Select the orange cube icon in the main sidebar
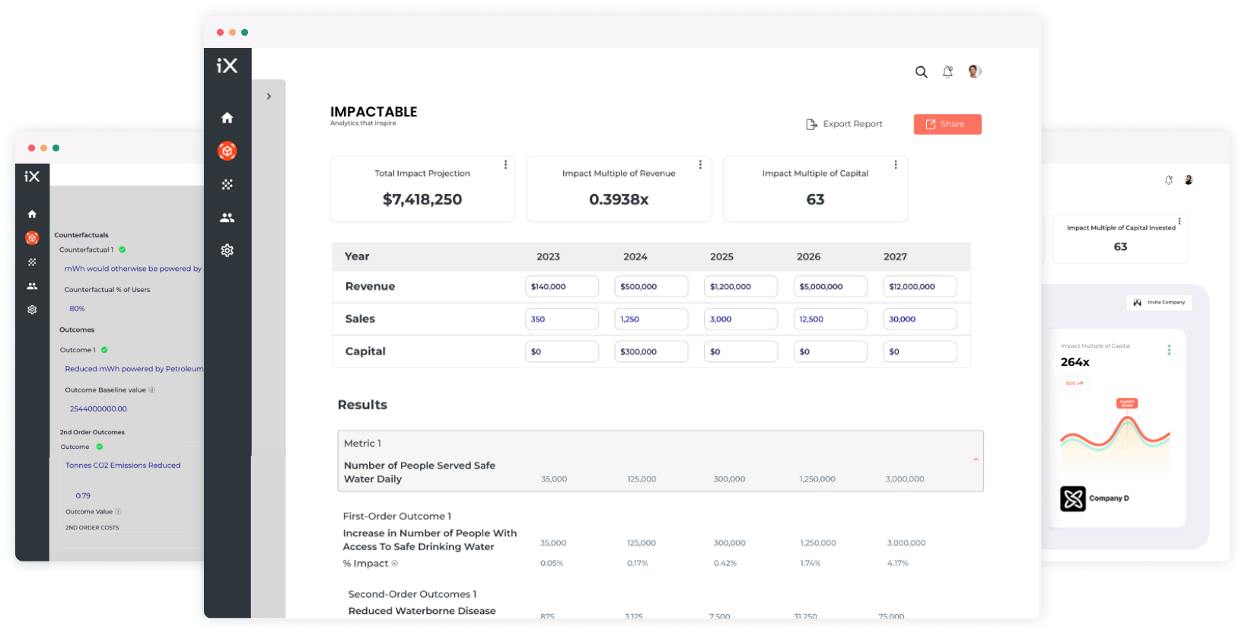The width and height of the screenshot is (1245, 633). [x=227, y=151]
